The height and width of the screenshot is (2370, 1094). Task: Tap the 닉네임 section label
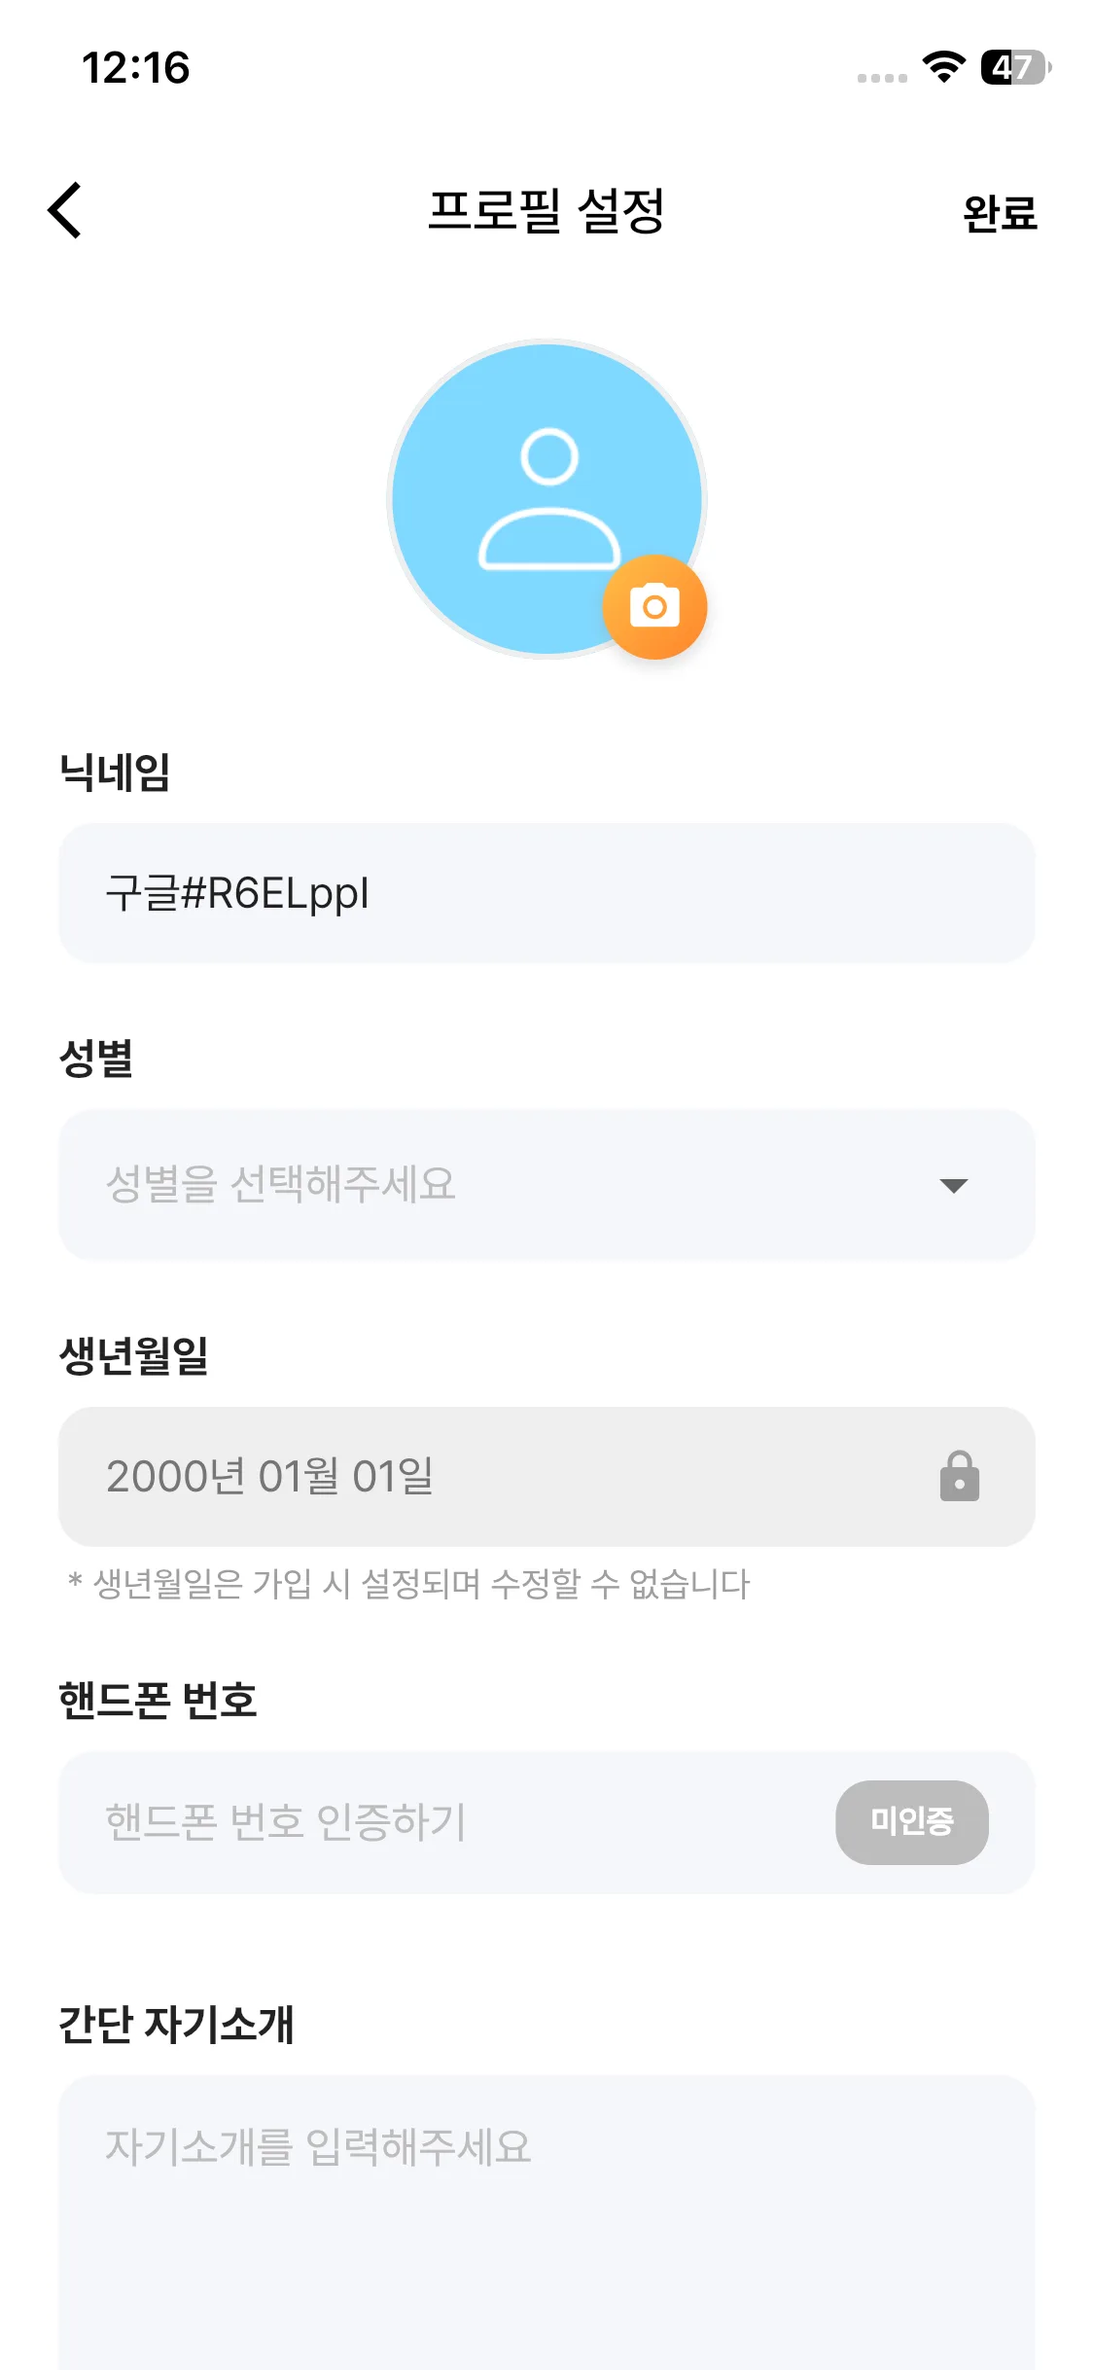(115, 772)
